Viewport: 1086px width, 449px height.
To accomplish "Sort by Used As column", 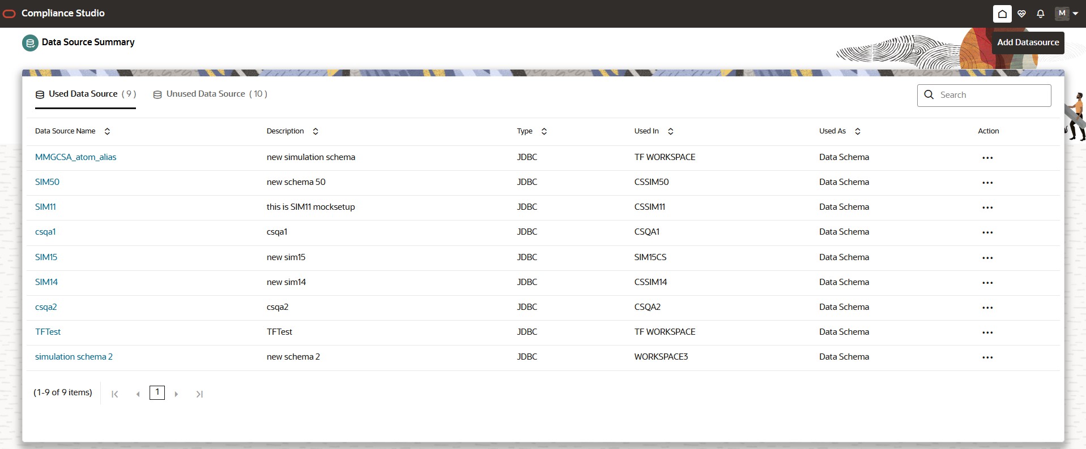I will (857, 131).
